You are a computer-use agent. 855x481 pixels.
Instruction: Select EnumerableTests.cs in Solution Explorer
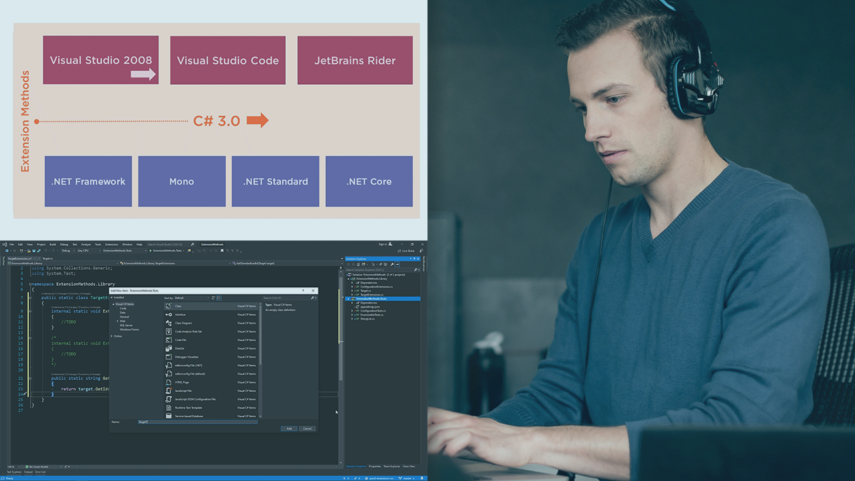373,315
